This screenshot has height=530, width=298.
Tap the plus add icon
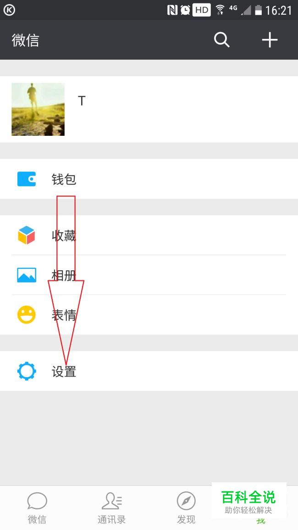tap(270, 40)
